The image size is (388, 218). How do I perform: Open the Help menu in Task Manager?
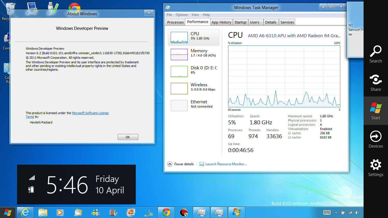click(x=206, y=15)
